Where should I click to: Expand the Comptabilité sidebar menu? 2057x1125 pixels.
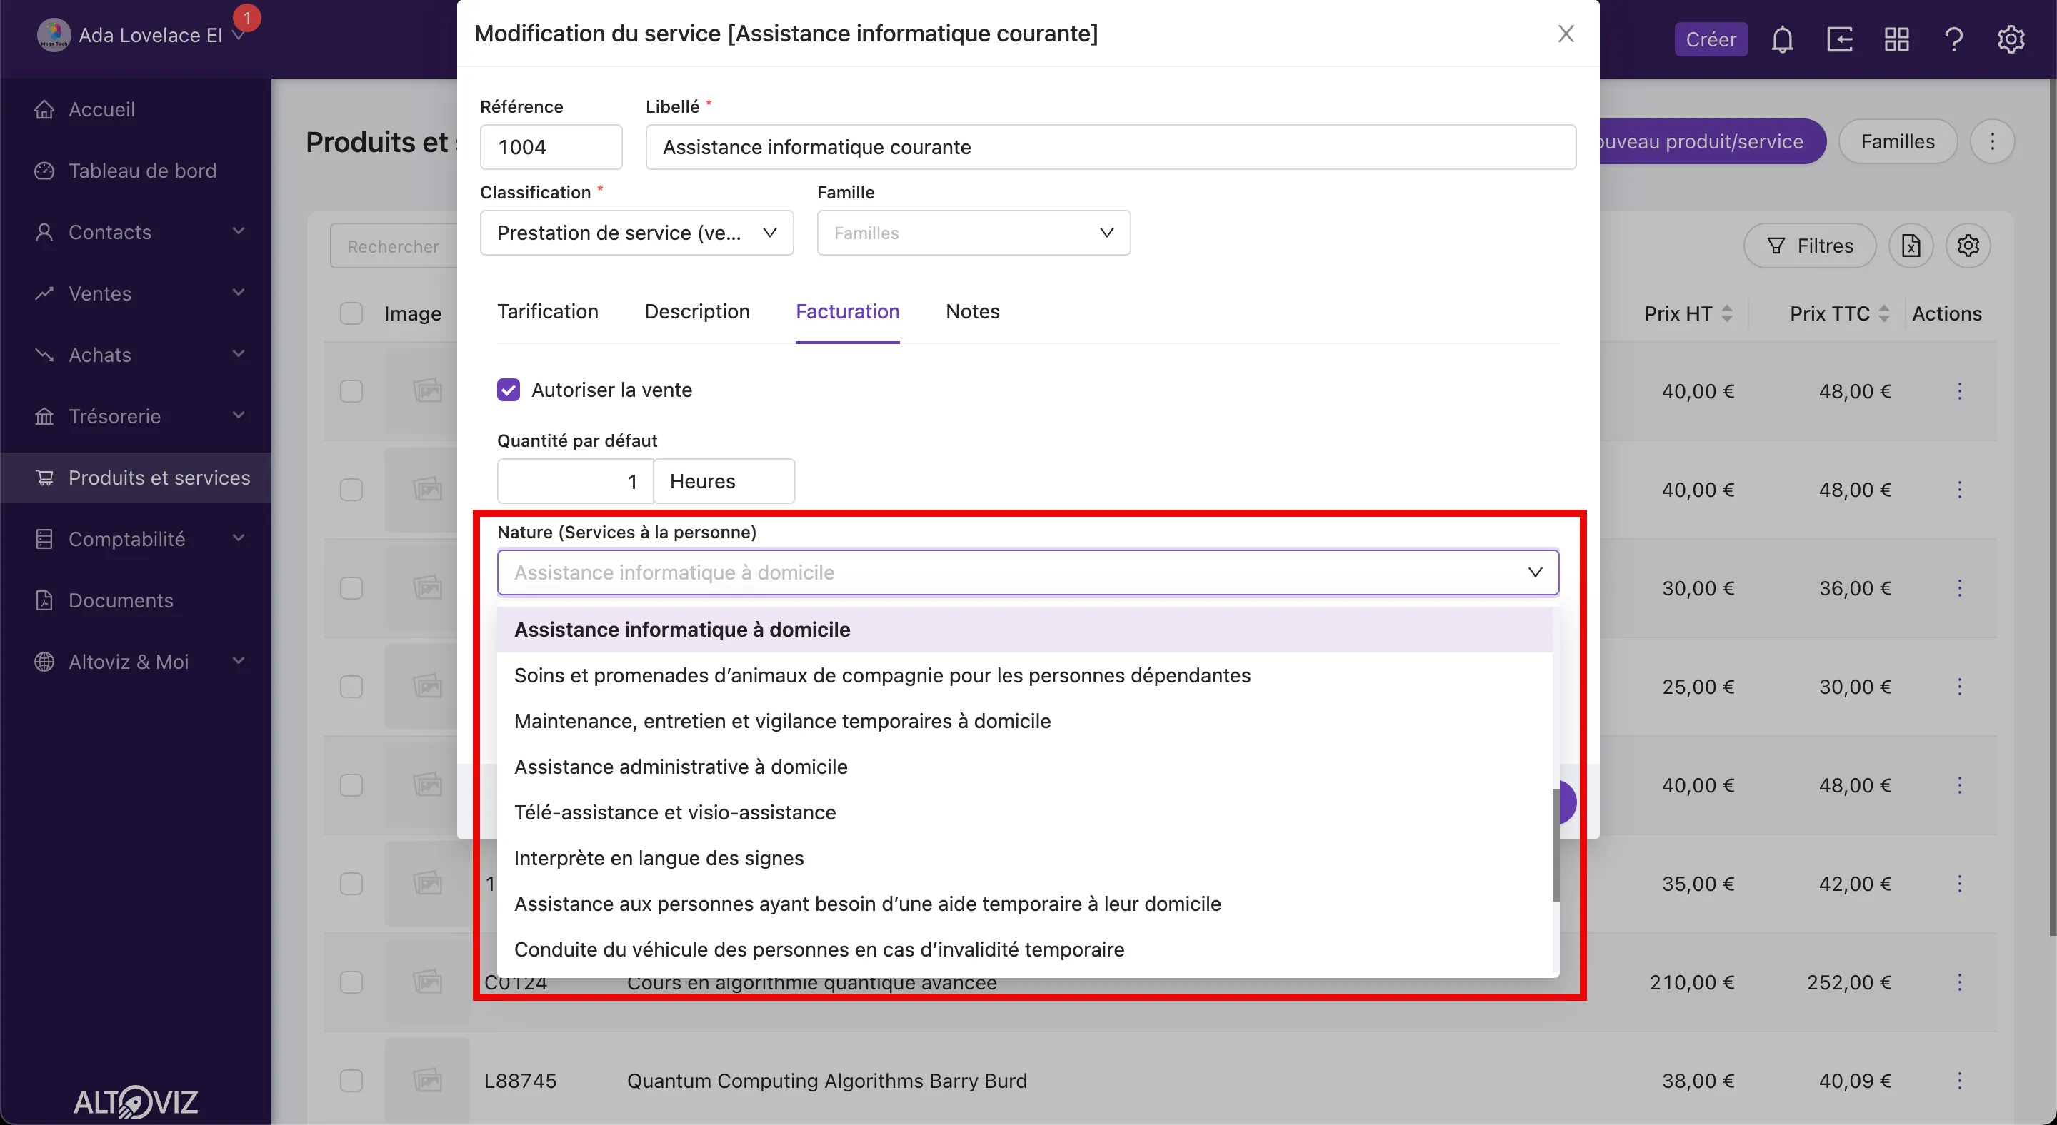pos(238,538)
